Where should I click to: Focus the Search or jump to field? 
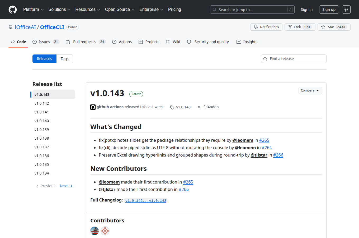click(x=252, y=10)
